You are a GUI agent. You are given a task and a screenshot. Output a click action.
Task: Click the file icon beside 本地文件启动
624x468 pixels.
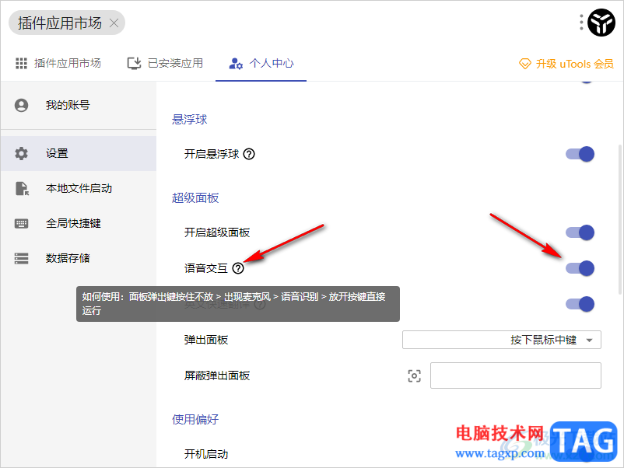(22, 188)
